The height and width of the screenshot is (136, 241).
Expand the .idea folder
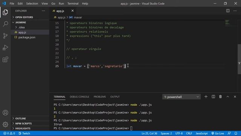coord(30,27)
